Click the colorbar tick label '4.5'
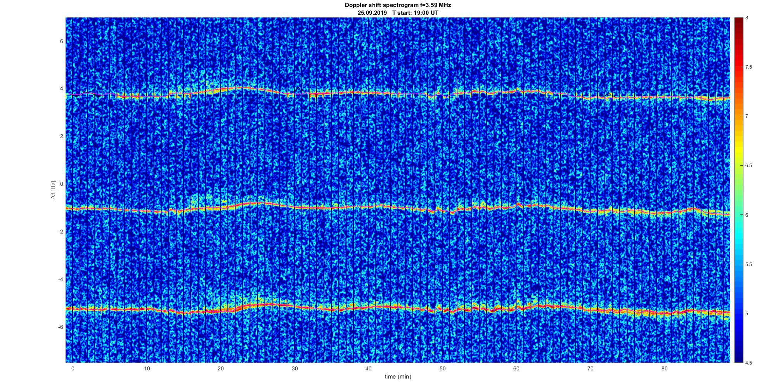Image resolution: width=776 pixels, height=389 pixels. [x=748, y=363]
